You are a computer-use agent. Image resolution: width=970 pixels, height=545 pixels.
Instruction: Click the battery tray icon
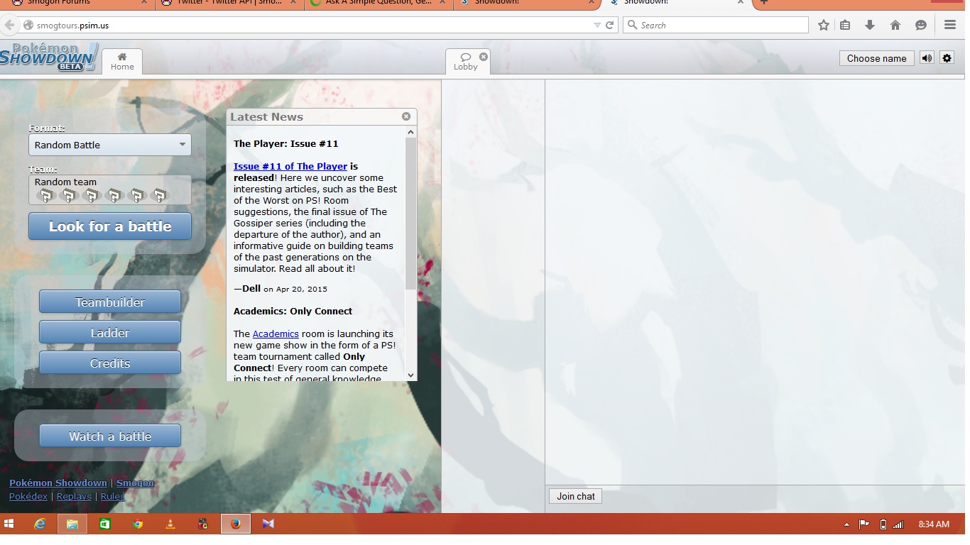883,524
